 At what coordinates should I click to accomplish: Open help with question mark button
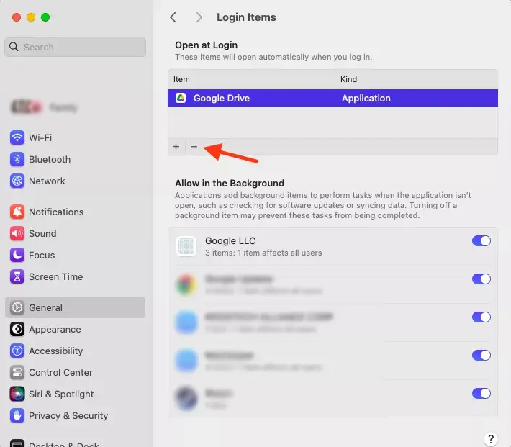(x=491, y=439)
